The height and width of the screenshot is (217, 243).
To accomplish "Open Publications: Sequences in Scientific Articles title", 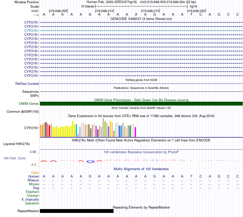I will [x=141, y=88].
